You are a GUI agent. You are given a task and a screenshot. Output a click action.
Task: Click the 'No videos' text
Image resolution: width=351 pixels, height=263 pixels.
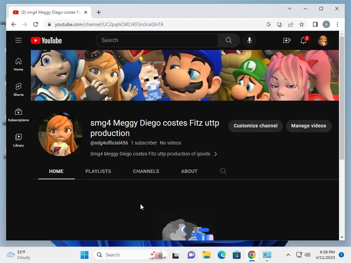171,143
